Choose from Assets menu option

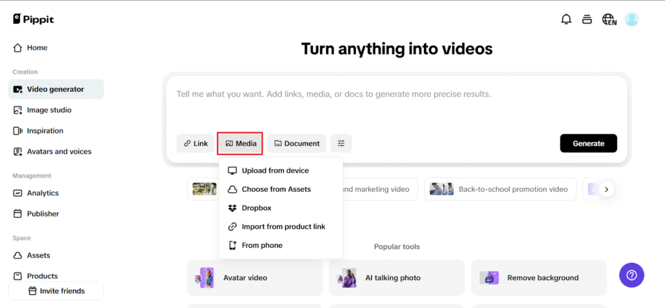pos(276,189)
